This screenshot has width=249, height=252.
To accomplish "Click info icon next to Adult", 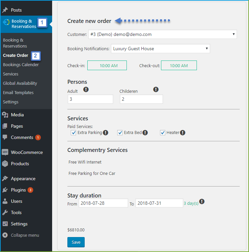I will tap(86, 89).
